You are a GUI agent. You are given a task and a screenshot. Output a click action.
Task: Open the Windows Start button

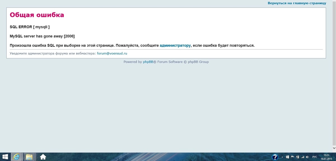pos(5,157)
